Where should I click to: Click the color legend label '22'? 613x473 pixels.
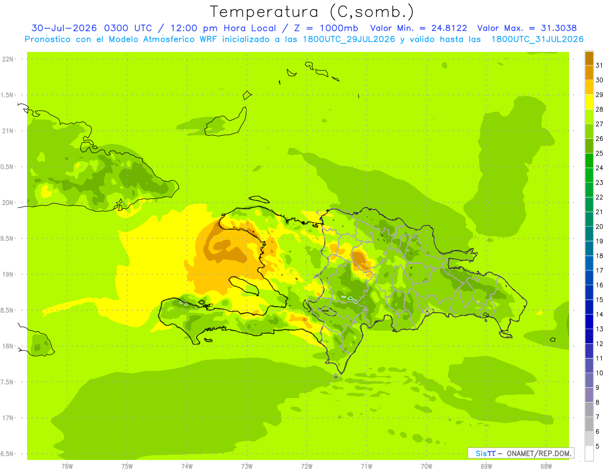[599, 197]
